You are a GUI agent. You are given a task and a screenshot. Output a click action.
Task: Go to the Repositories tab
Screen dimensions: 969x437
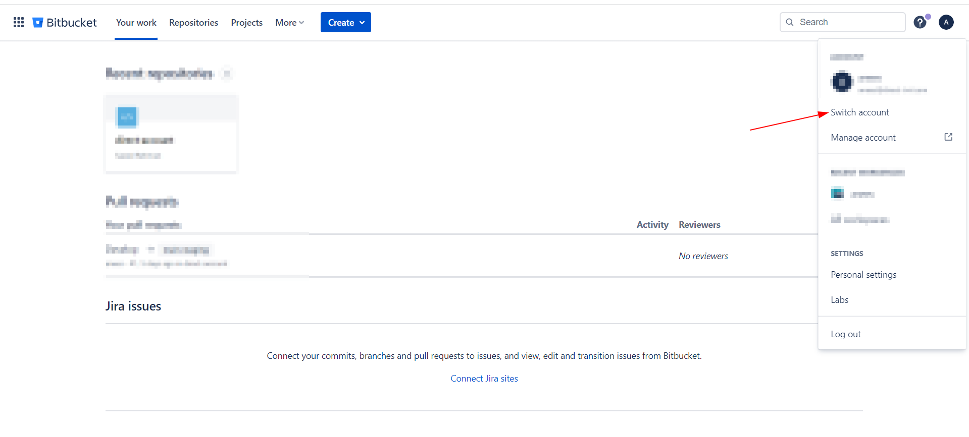pyautogui.click(x=193, y=22)
